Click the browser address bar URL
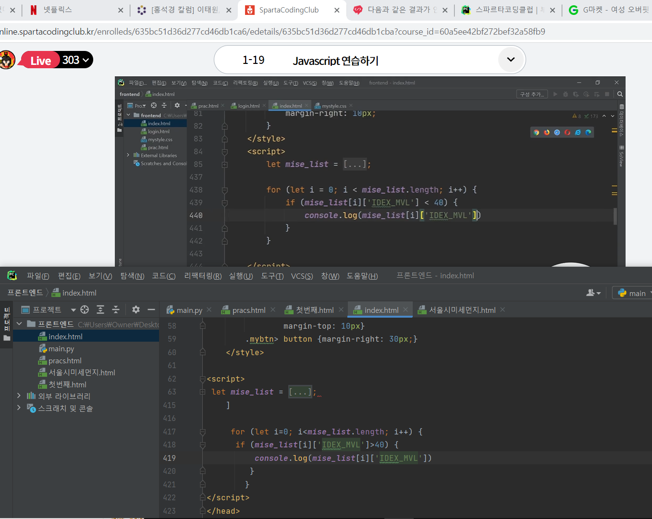652x519 pixels. click(272, 32)
